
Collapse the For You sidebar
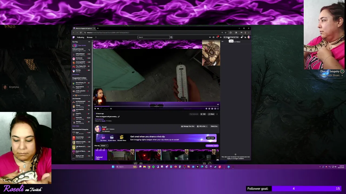(89, 42)
